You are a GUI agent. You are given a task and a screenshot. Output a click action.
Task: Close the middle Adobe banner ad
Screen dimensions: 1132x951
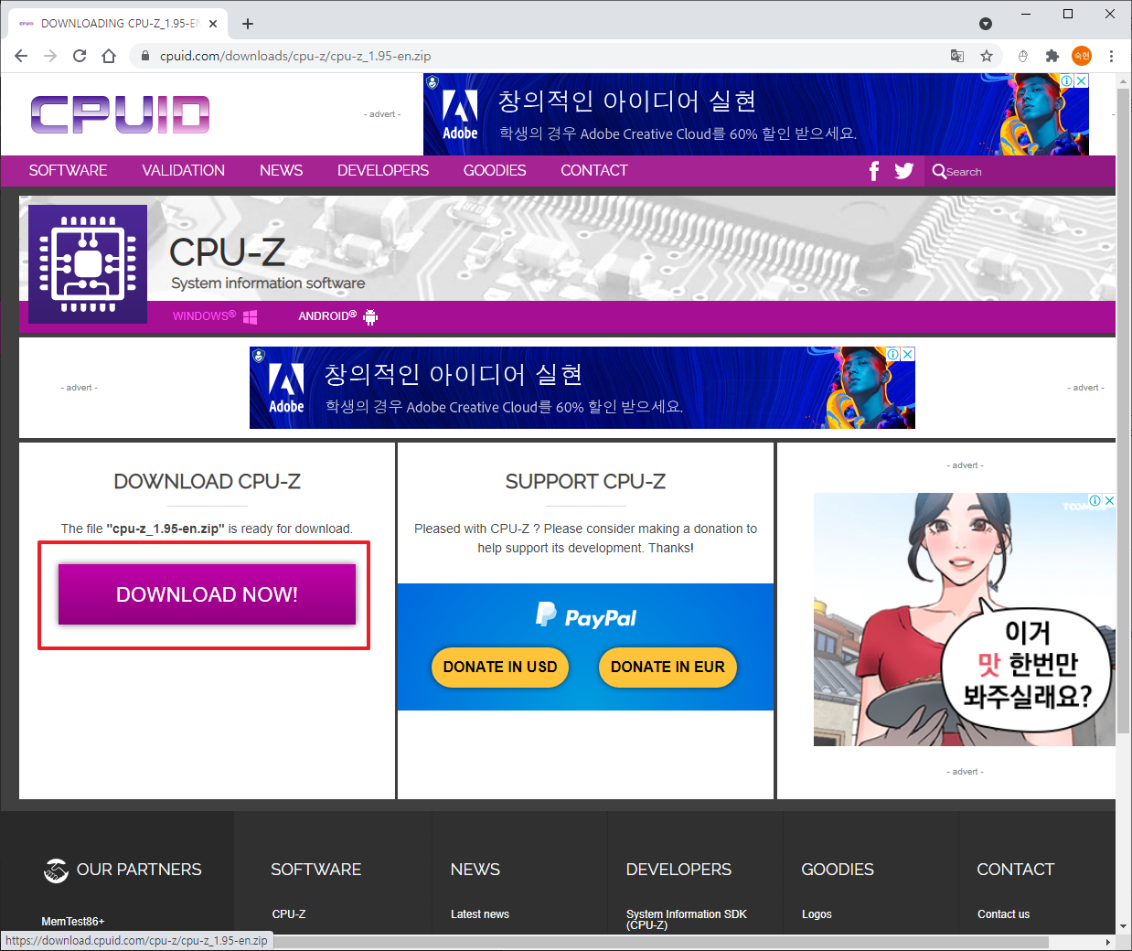(908, 354)
